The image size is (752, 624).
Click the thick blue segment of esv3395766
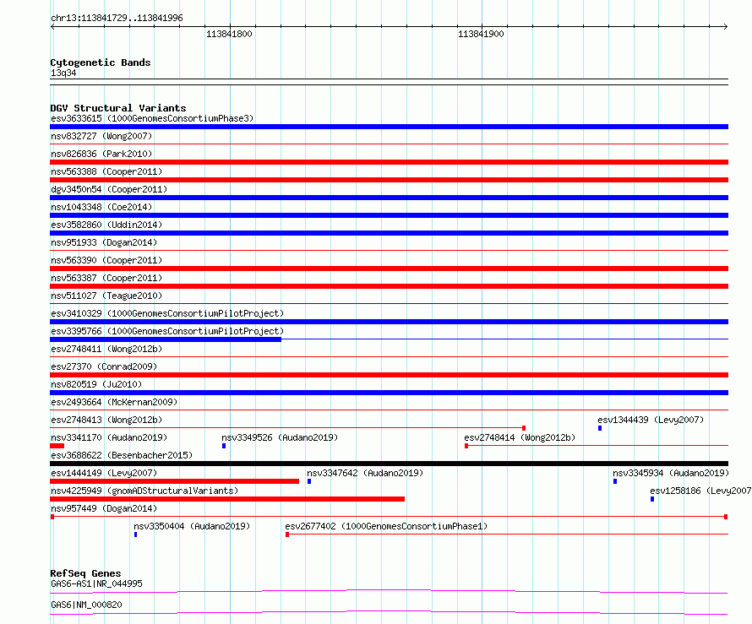[166, 339]
